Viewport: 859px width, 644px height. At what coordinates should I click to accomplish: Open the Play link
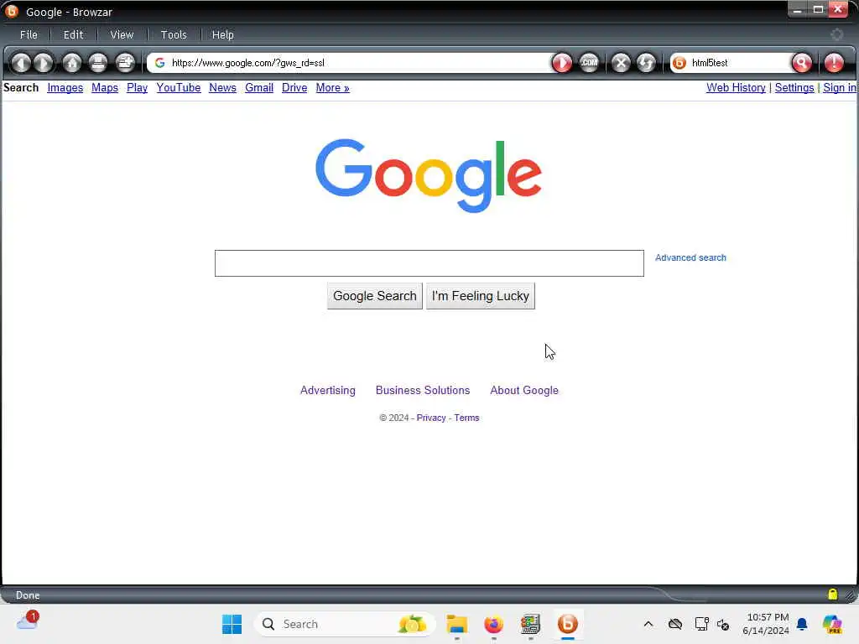(137, 87)
